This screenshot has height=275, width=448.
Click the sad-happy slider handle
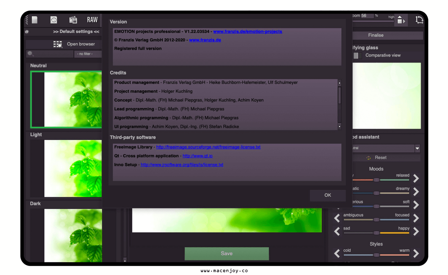point(376,233)
